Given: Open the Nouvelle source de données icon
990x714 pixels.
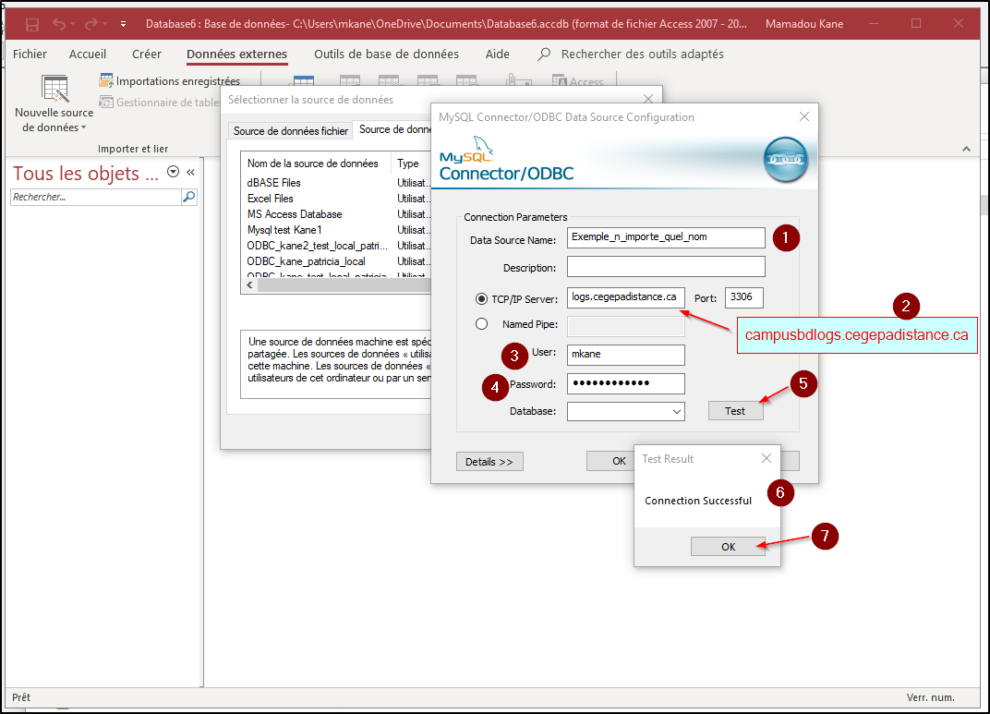Looking at the screenshot, I should (x=54, y=91).
